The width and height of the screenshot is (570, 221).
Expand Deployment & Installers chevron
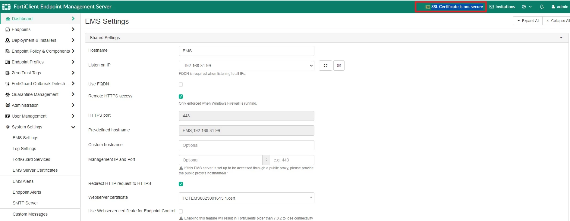(x=73, y=40)
